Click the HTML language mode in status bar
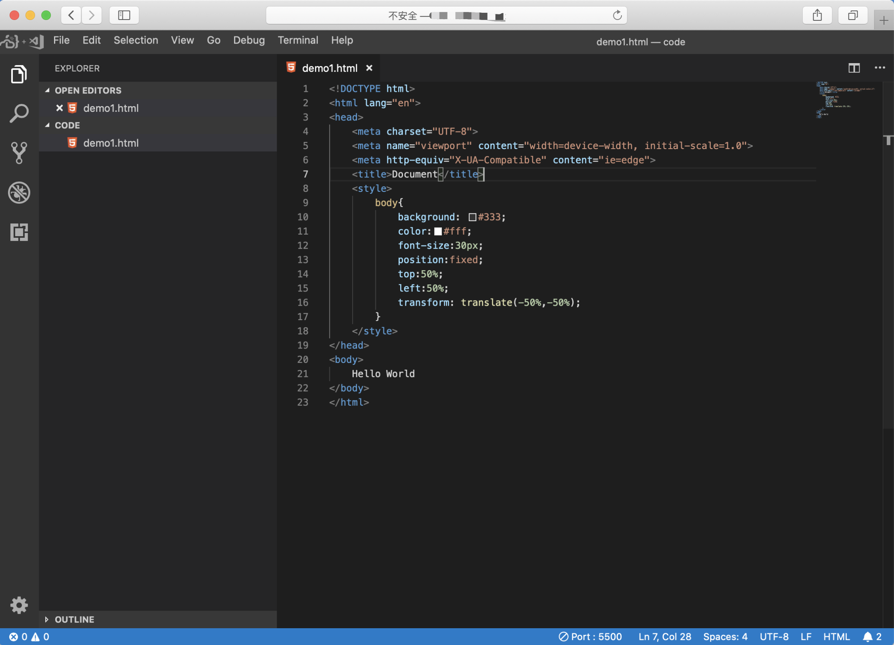This screenshot has height=645, width=894. point(836,637)
